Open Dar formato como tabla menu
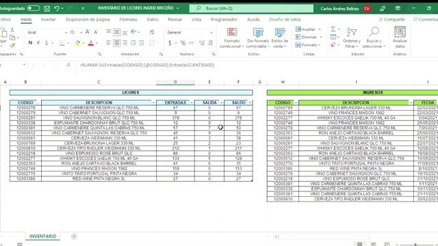Image resolution: width=438 pixels, height=246 pixels. (257, 38)
